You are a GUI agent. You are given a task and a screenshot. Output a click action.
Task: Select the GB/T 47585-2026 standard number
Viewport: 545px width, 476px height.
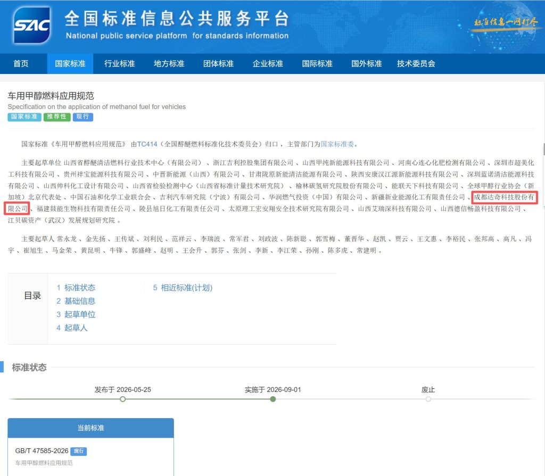coord(42,451)
